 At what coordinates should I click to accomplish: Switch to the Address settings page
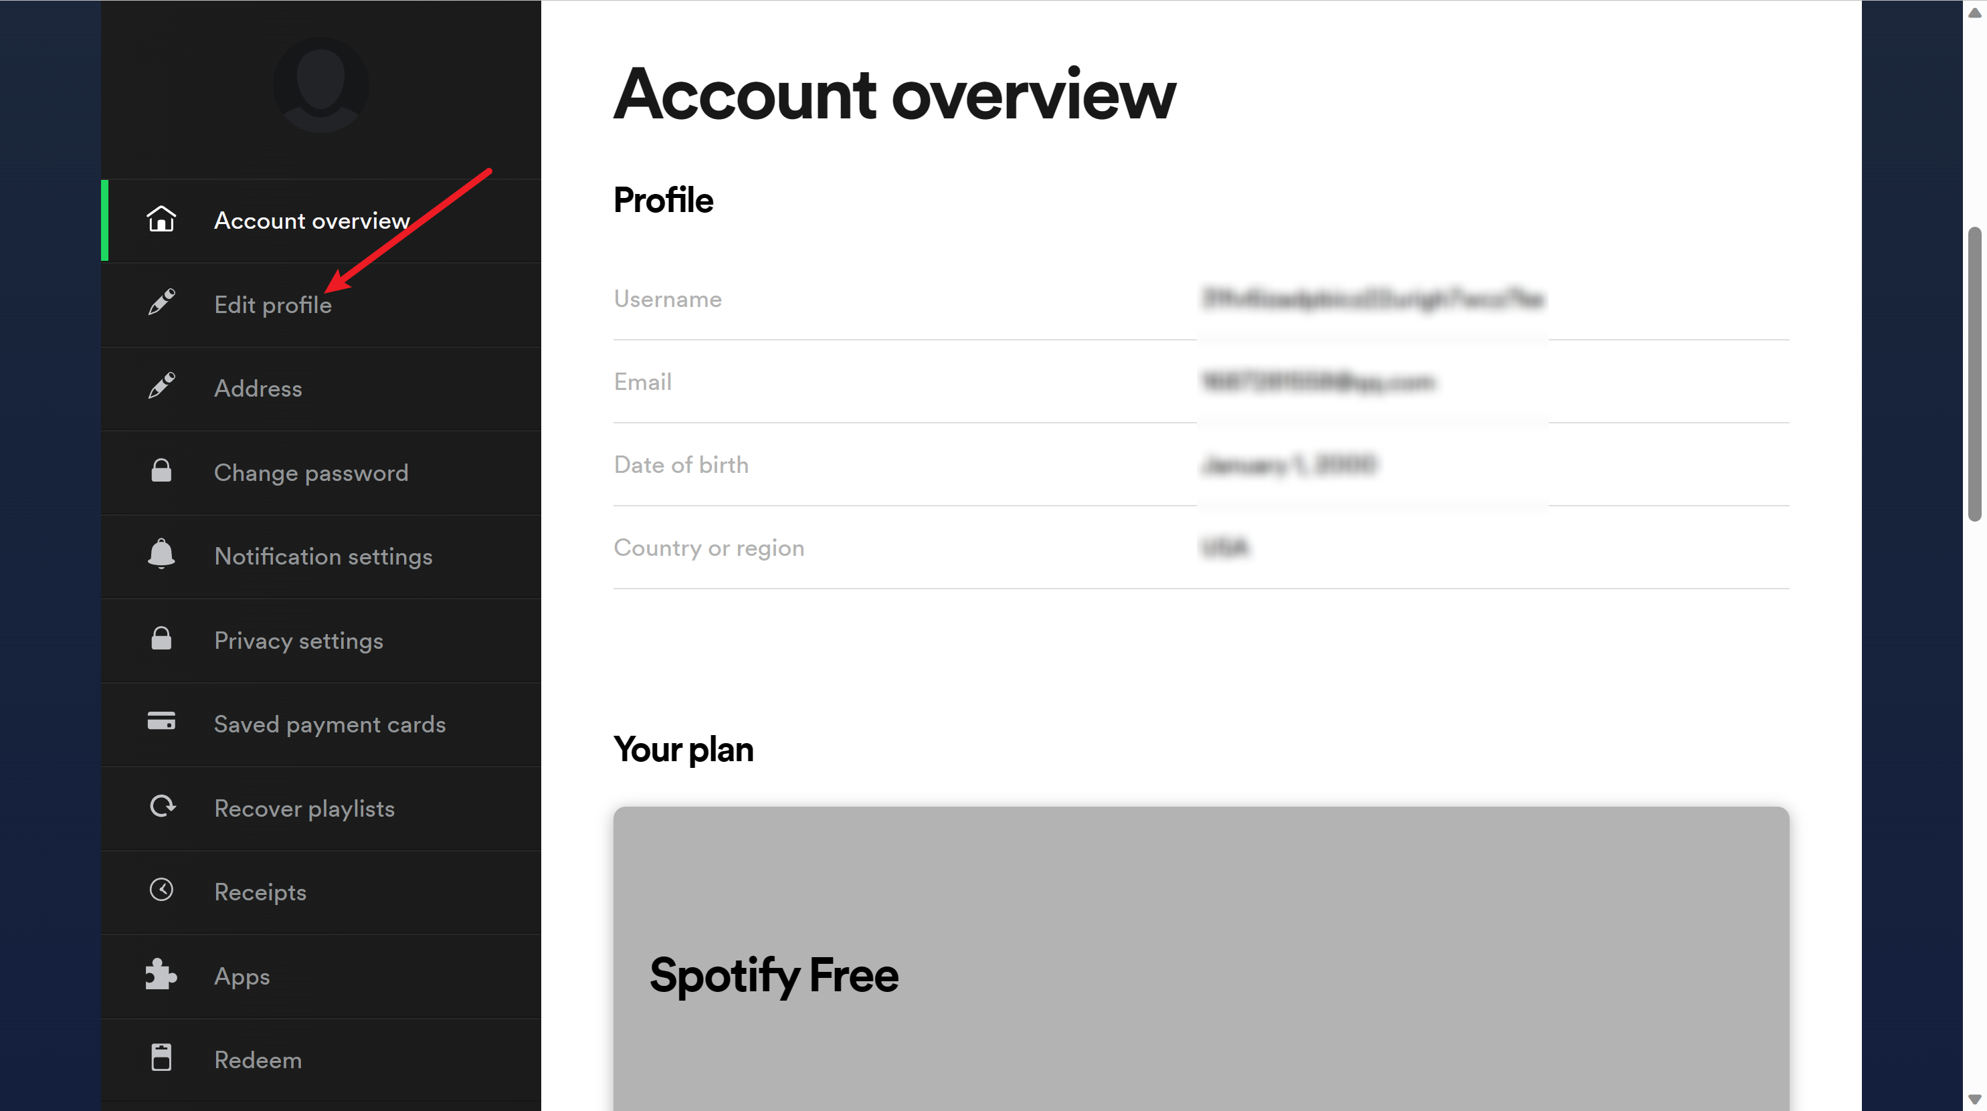click(x=258, y=388)
